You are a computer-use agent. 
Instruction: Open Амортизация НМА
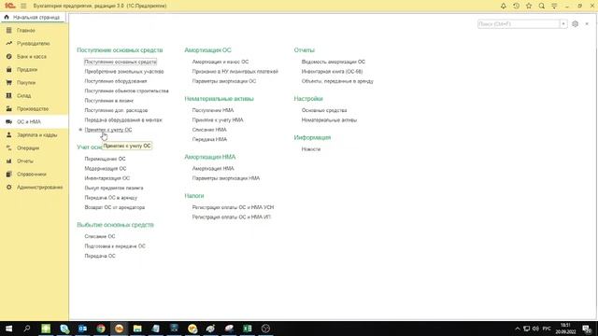[x=213, y=169]
